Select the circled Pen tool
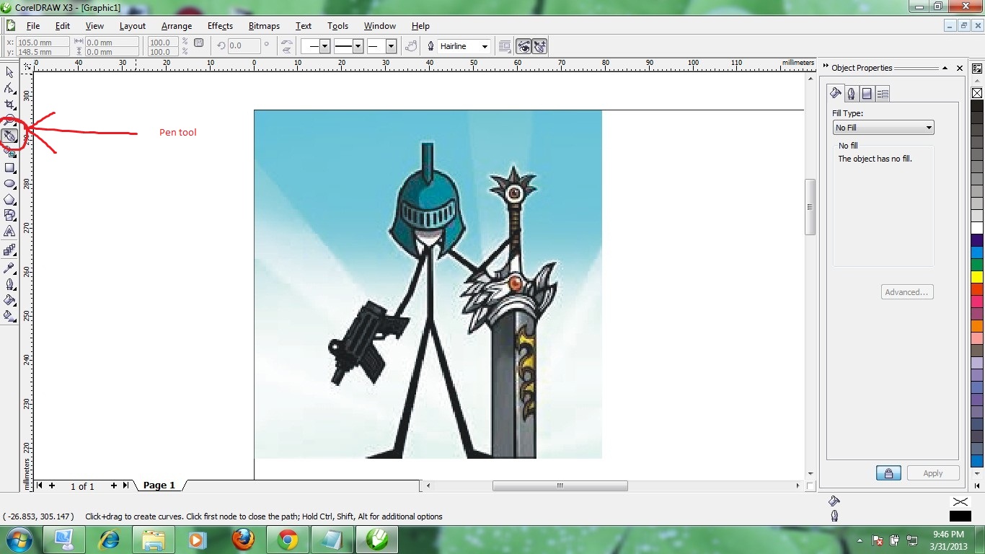This screenshot has width=985, height=554. click(10, 136)
